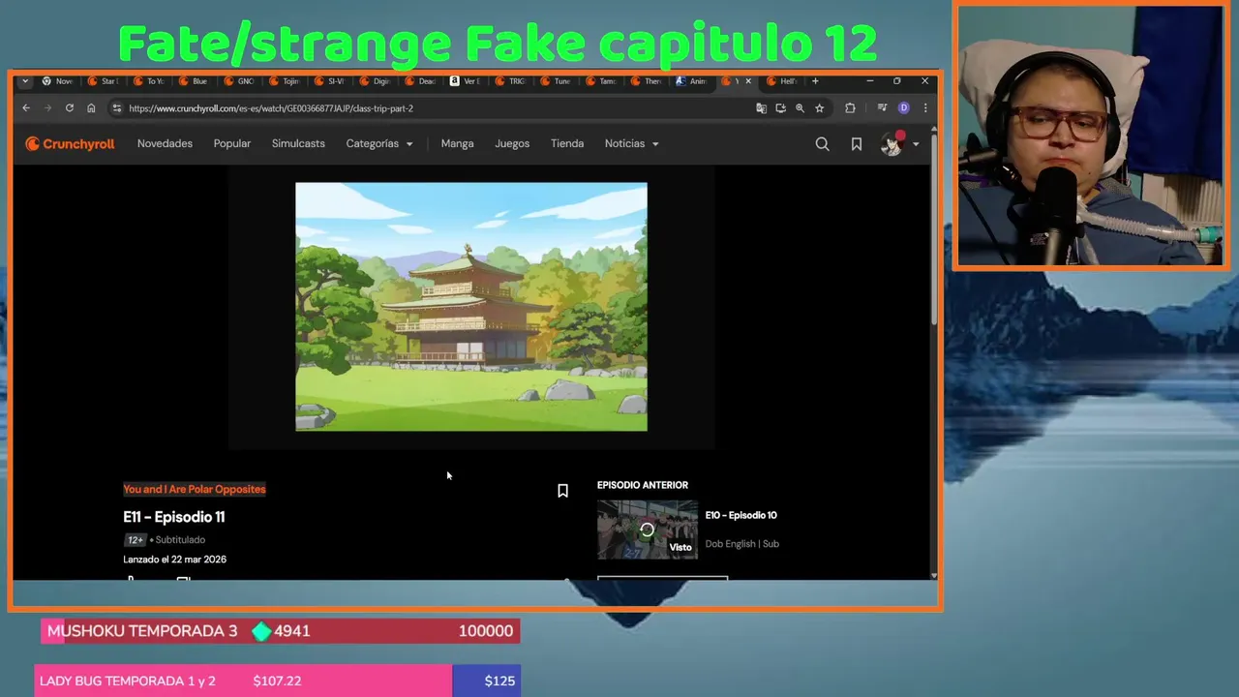Translate this page icon
The height and width of the screenshot is (697, 1239).
click(x=761, y=108)
